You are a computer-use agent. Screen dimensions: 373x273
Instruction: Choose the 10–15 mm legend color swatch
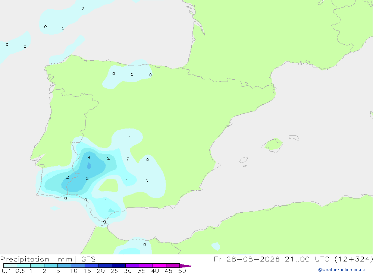tap(78, 266)
